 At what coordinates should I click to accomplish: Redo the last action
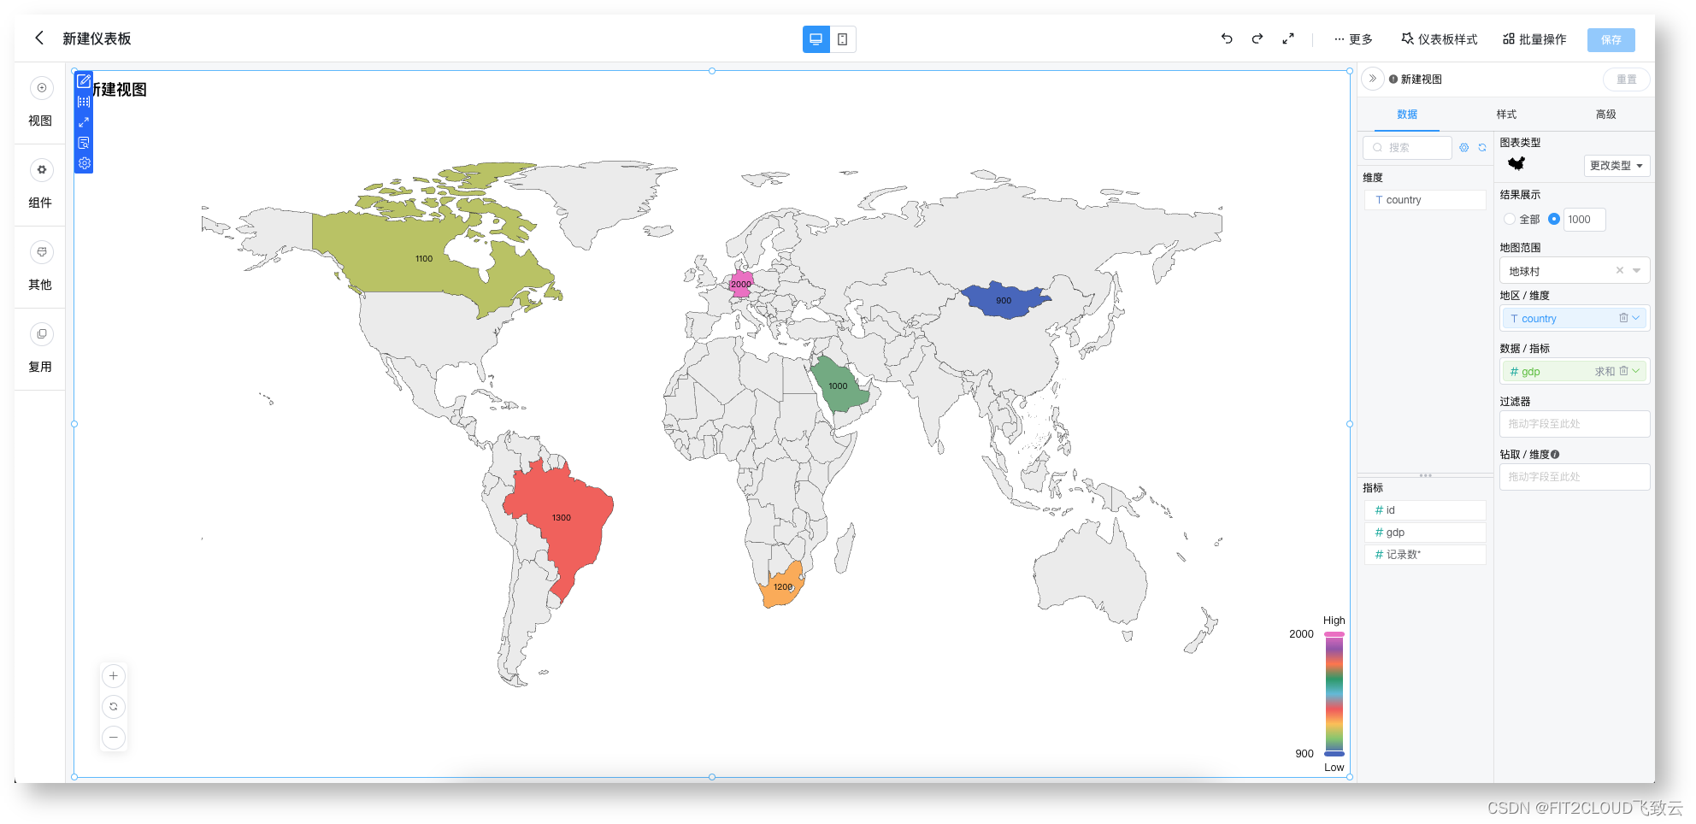[x=1257, y=38]
